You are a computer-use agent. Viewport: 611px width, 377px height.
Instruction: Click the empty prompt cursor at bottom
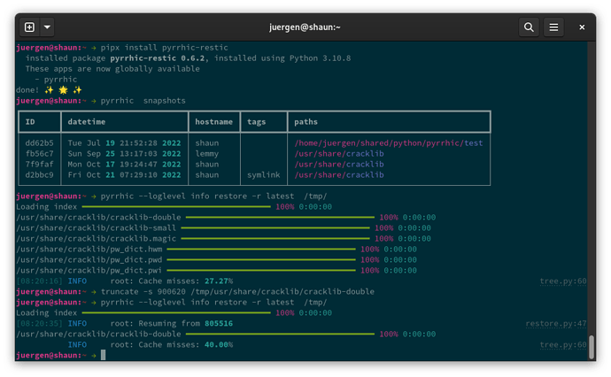click(x=104, y=355)
